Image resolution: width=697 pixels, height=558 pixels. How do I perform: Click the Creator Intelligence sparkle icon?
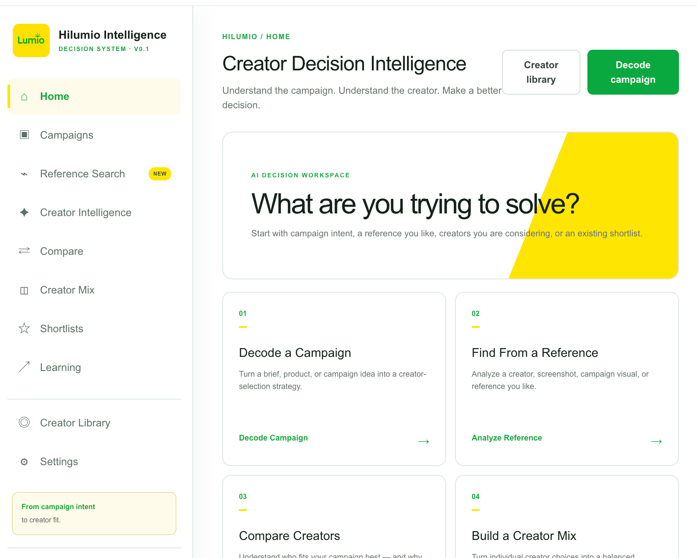pyautogui.click(x=24, y=213)
